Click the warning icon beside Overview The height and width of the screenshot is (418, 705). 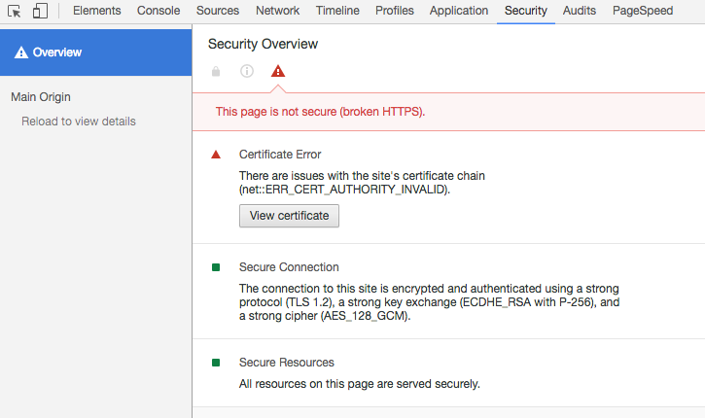(21, 52)
